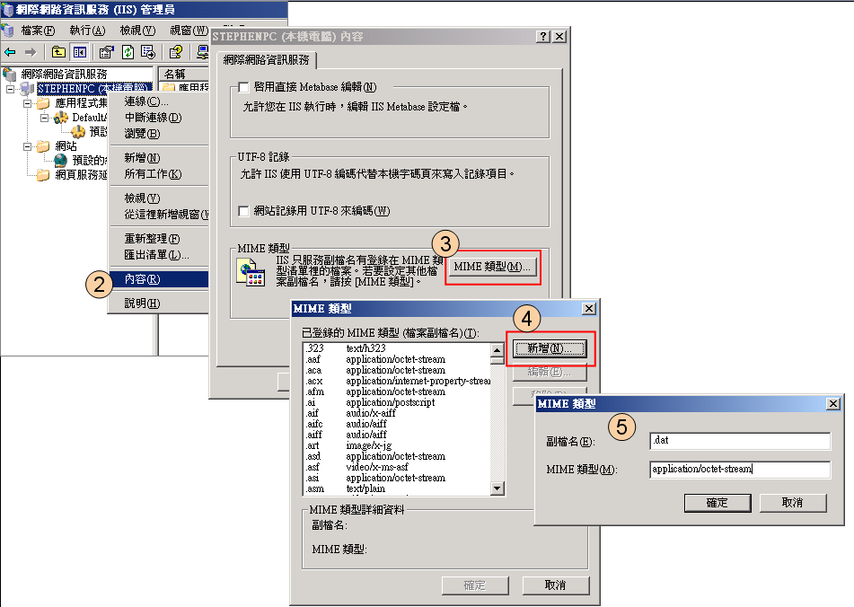Check the UTF-8 web logging encoding checkbox
This screenshot has height=607, width=854.
243,211
